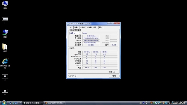
Task: Click Switch between windows quick launch icon
Action: click(16, 103)
